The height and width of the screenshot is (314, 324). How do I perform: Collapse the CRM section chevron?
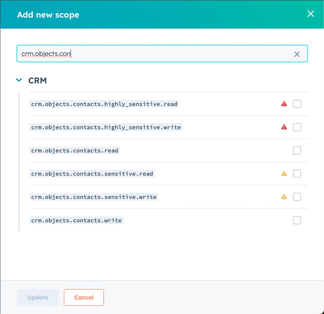tap(19, 80)
